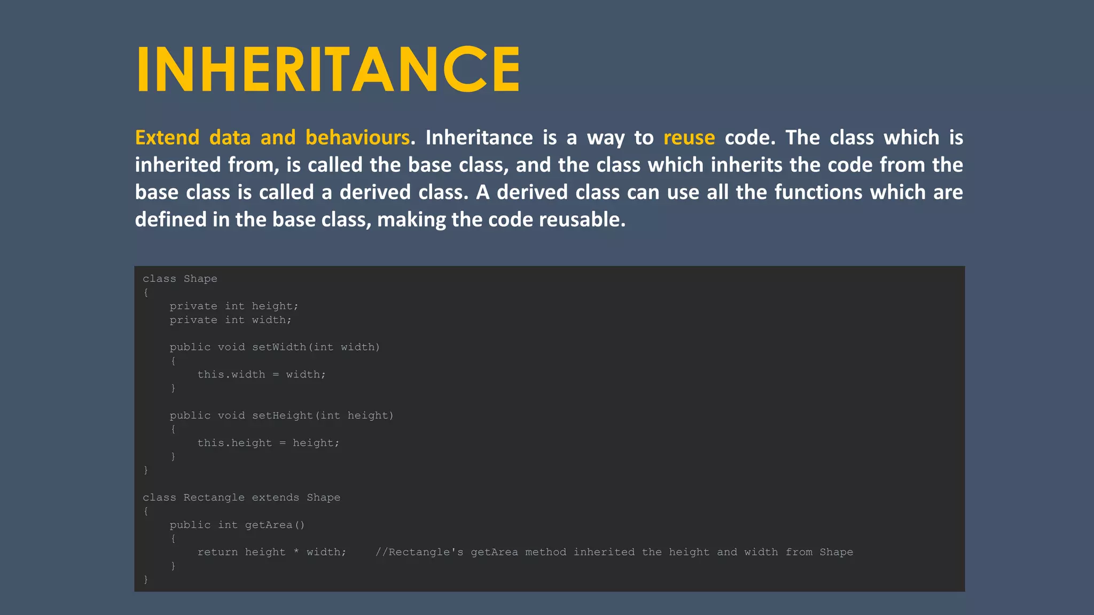This screenshot has height=615, width=1094.
Task: Click the highlighted word 'reuse'
Action: pyautogui.click(x=689, y=138)
